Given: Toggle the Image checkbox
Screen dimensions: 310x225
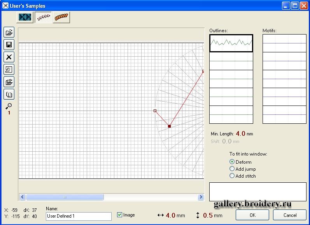Looking at the screenshot, I should tap(120, 215).
